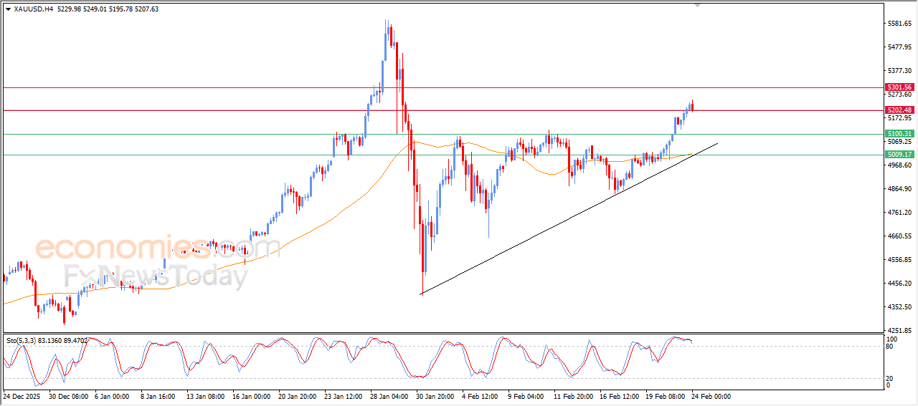Select the red 5202.48 price label
This screenshot has width=918, height=406.
click(899, 110)
